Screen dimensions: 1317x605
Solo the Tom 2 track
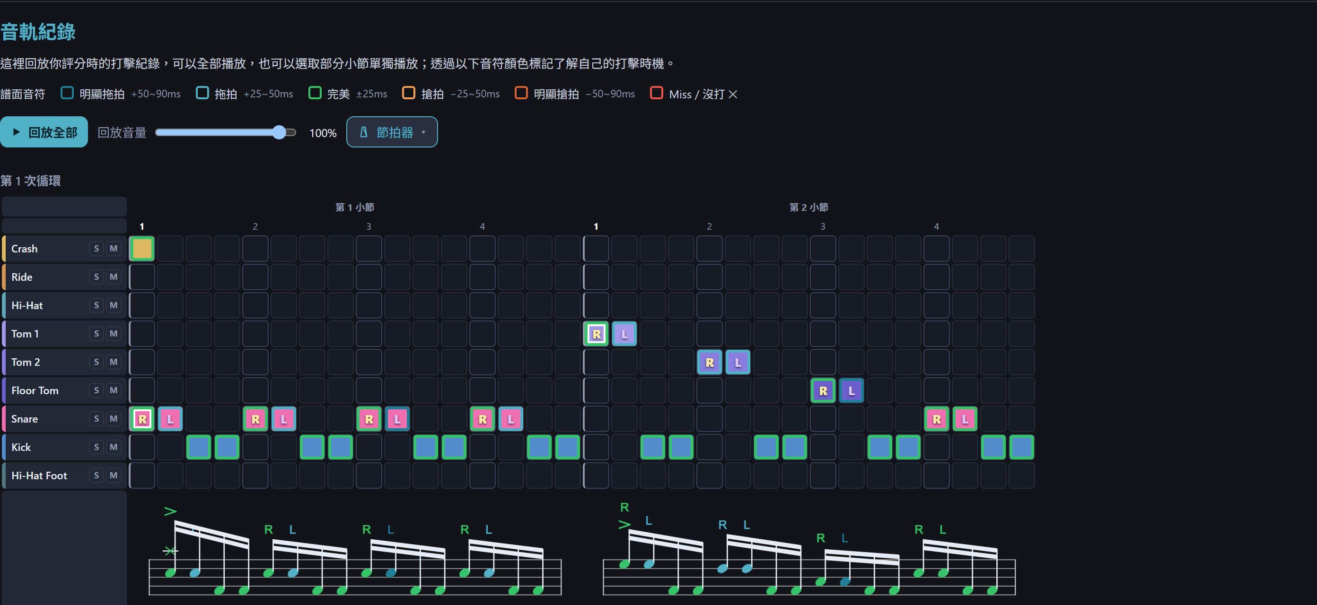coord(96,362)
